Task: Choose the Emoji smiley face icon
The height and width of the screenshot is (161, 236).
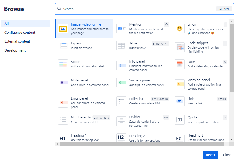Action: [179, 29]
